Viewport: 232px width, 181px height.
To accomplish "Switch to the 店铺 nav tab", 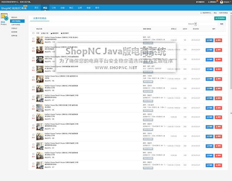I will 62,8.
